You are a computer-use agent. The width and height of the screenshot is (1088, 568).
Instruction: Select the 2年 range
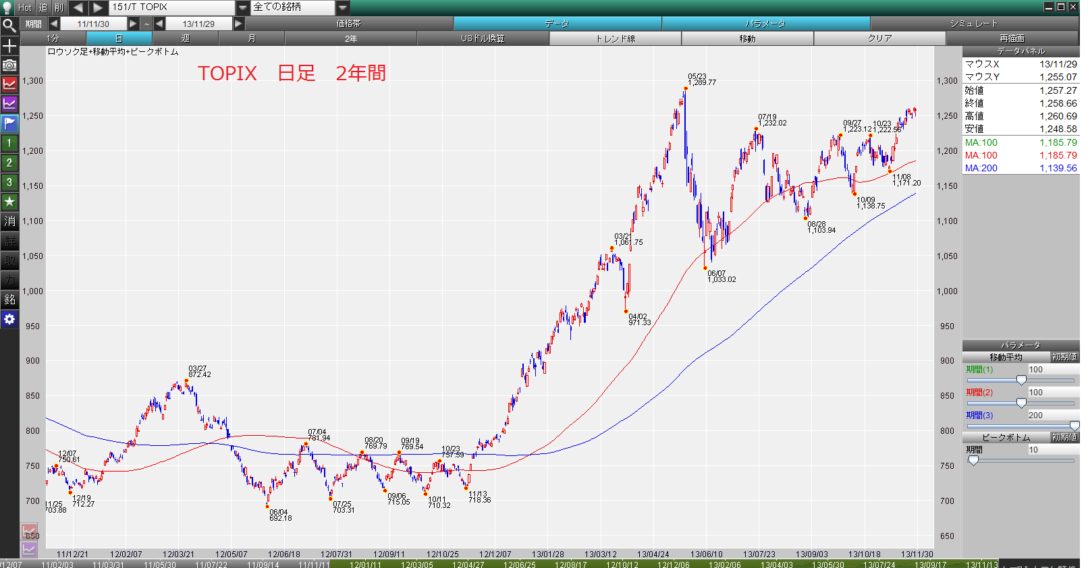351,38
